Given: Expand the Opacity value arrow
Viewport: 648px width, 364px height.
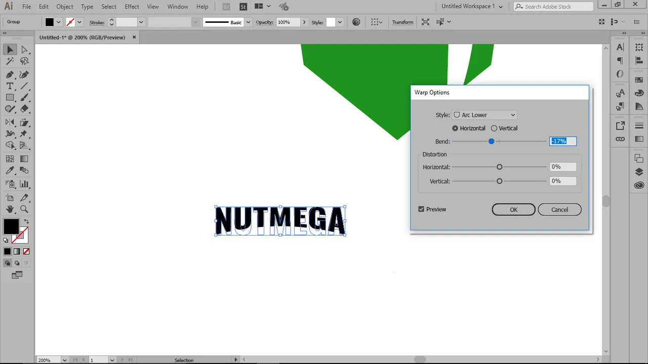Looking at the screenshot, I should [x=304, y=22].
